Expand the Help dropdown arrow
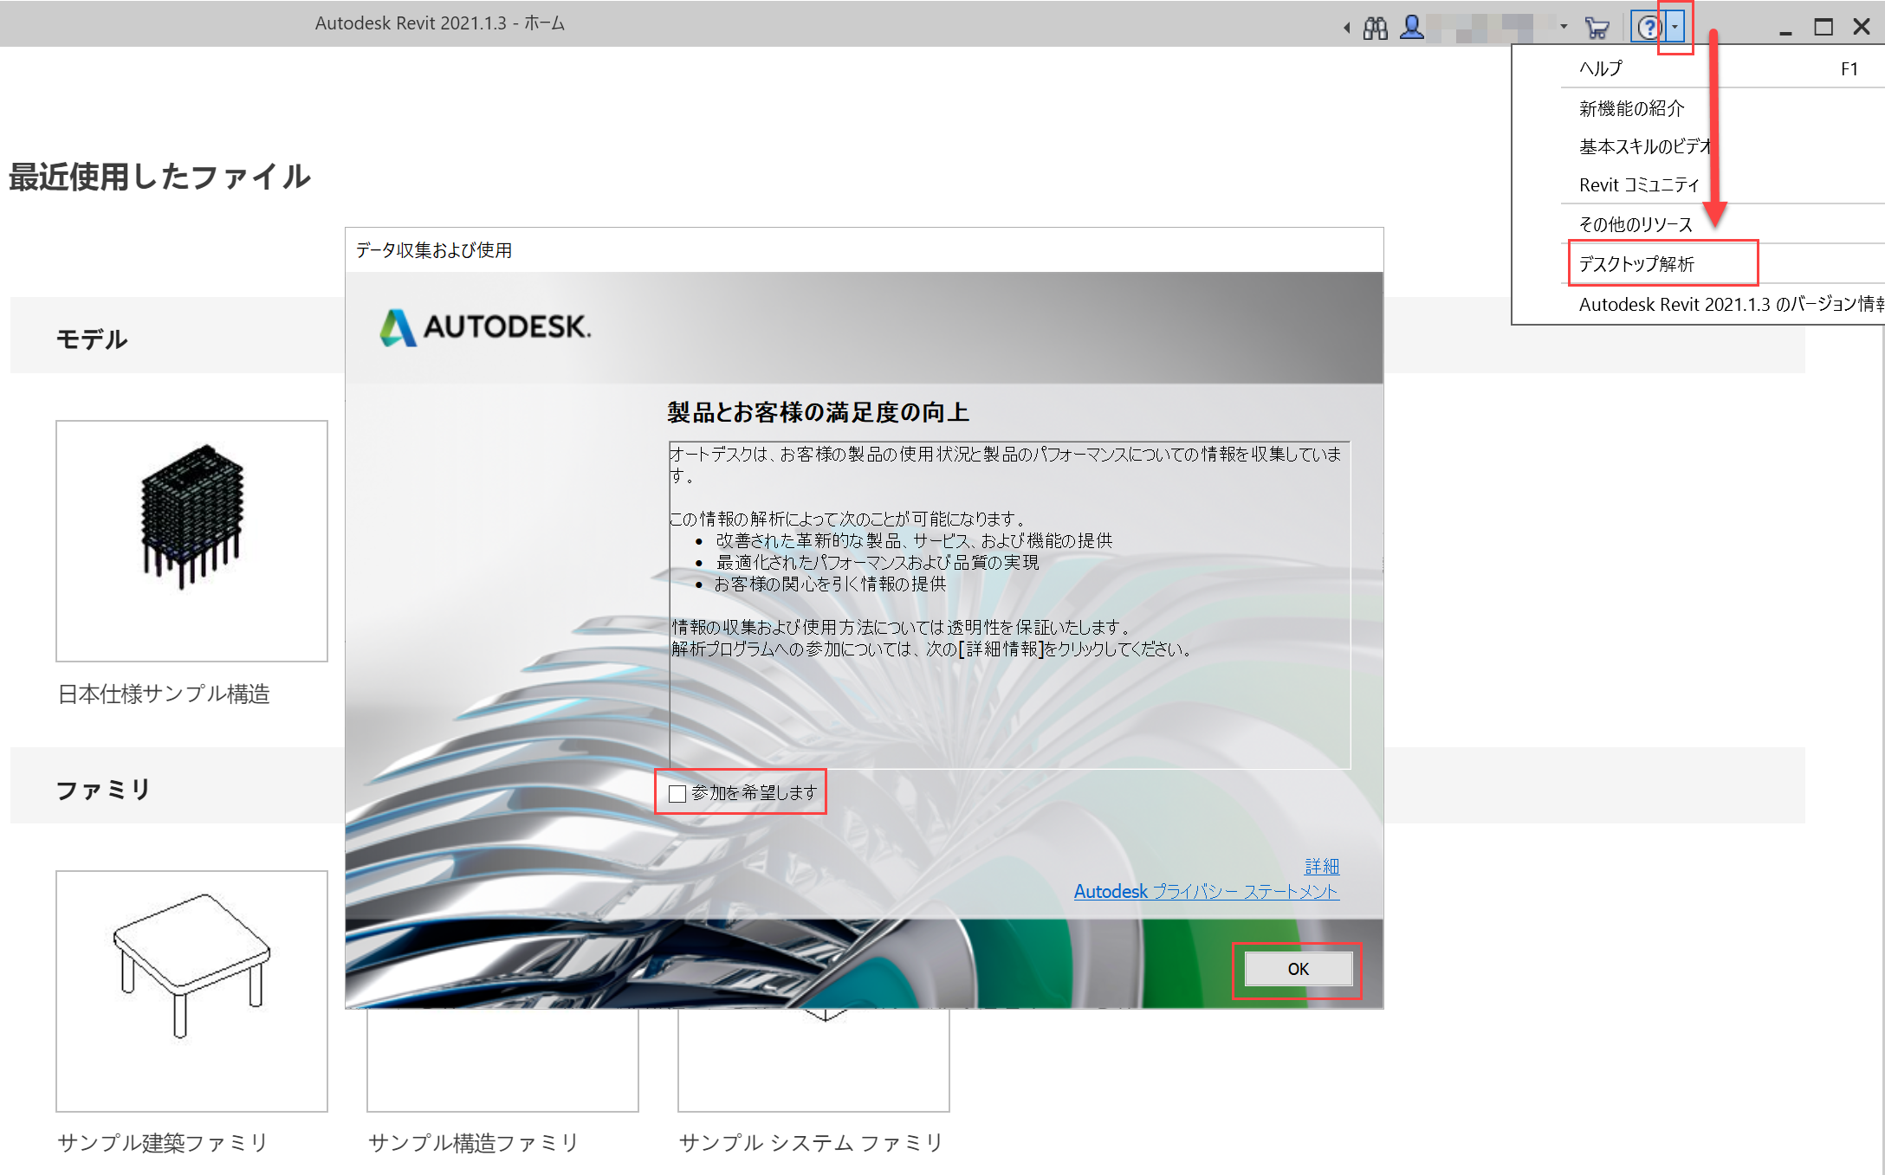The width and height of the screenshot is (1885, 1175). tap(1675, 28)
